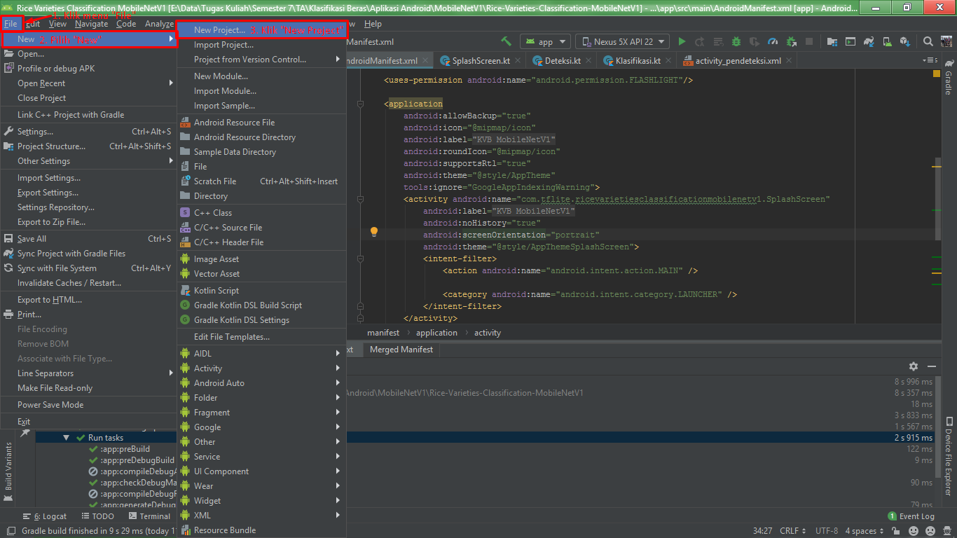Open the Event Log panel
The width and height of the screenshot is (957, 538).
pyautogui.click(x=916, y=516)
